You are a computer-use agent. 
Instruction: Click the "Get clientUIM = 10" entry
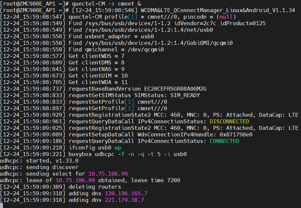(98, 76)
